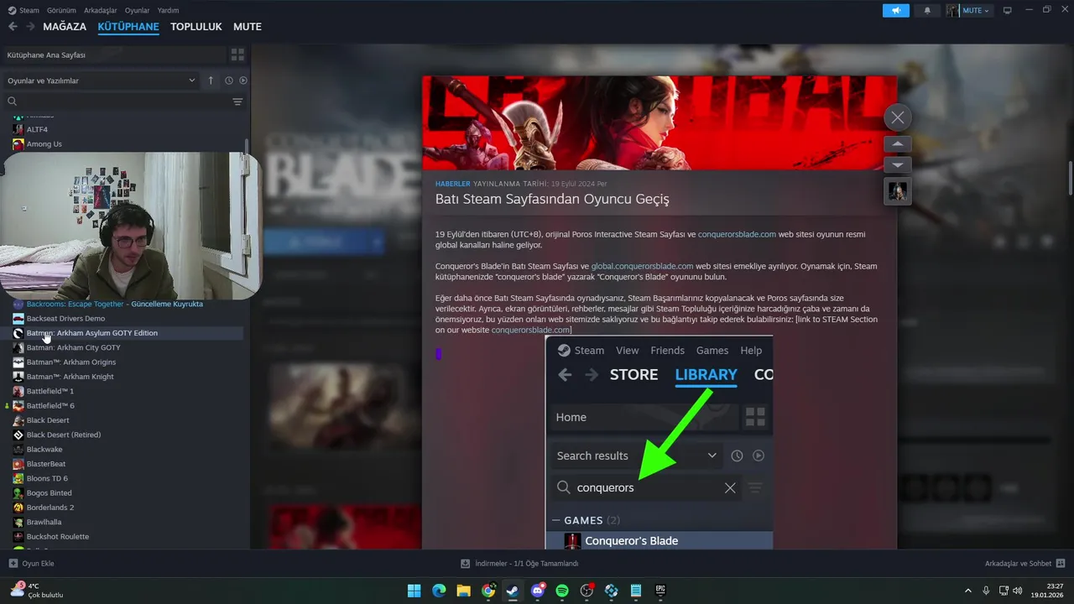Close the news popup with X

coord(898,117)
